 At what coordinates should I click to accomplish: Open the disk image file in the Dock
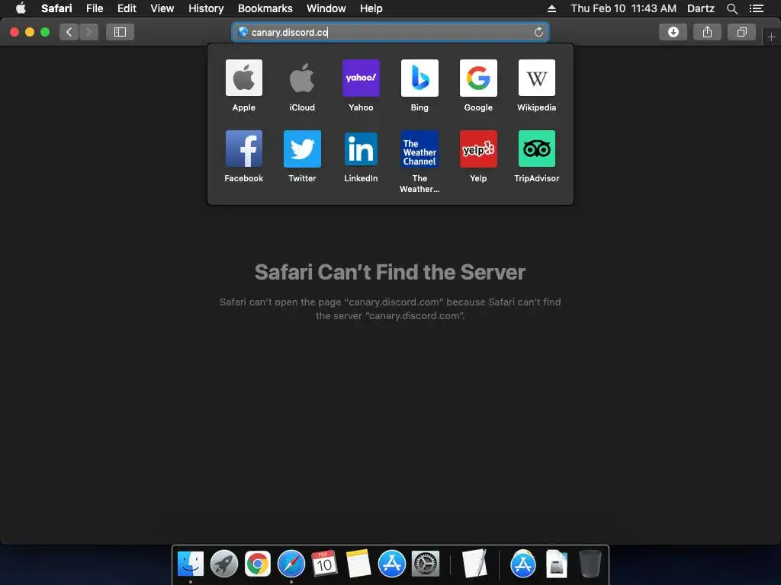556,564
